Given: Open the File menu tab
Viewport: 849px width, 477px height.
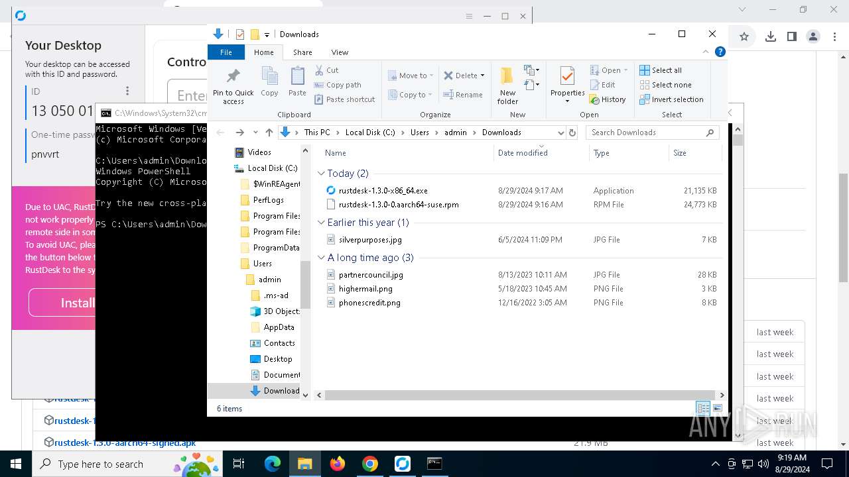Looking at the screenshot, I should click(x=226, y=52).
